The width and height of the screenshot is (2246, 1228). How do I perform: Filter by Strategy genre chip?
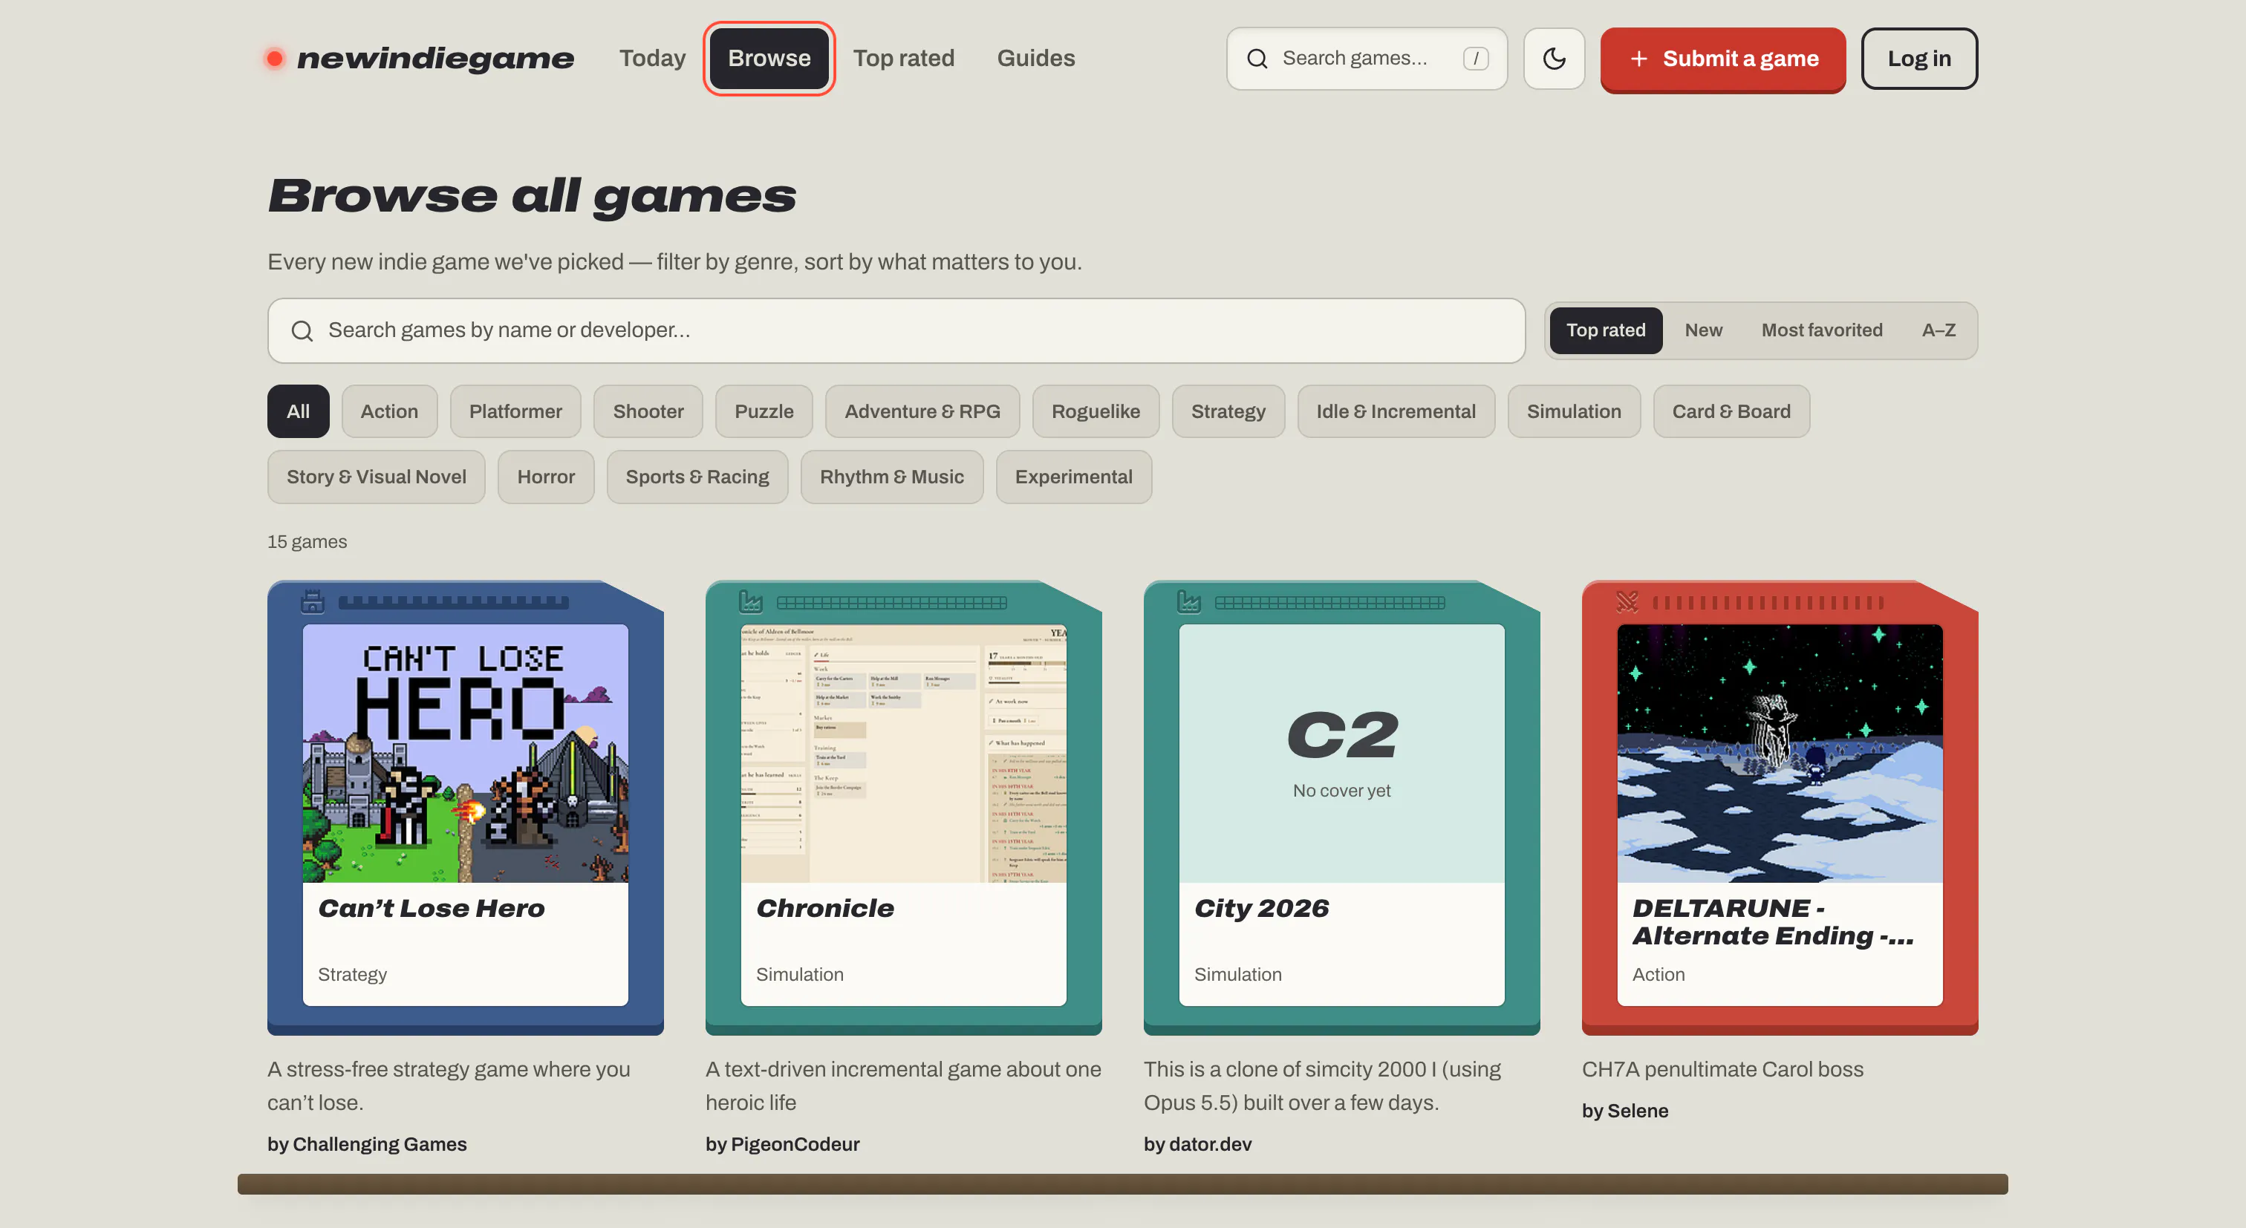pyautogui.click(x=1228, y=411)
